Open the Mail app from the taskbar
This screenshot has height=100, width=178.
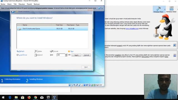pos(42,97)
